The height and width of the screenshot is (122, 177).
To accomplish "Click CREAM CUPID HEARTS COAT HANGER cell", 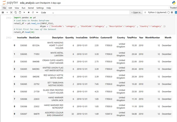I will click(x=53, y=62).
